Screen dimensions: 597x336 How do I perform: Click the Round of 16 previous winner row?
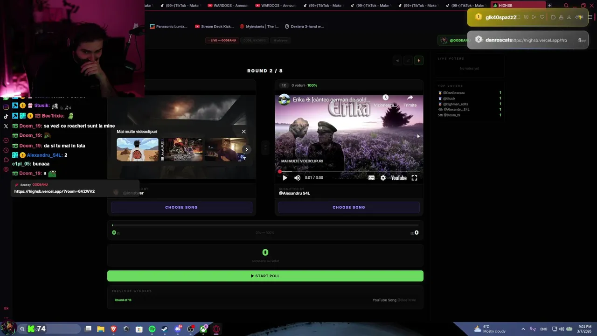pyautogui.click(x=265, y=300)
